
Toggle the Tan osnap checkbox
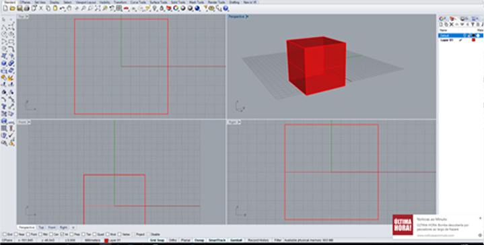[83, 234]
